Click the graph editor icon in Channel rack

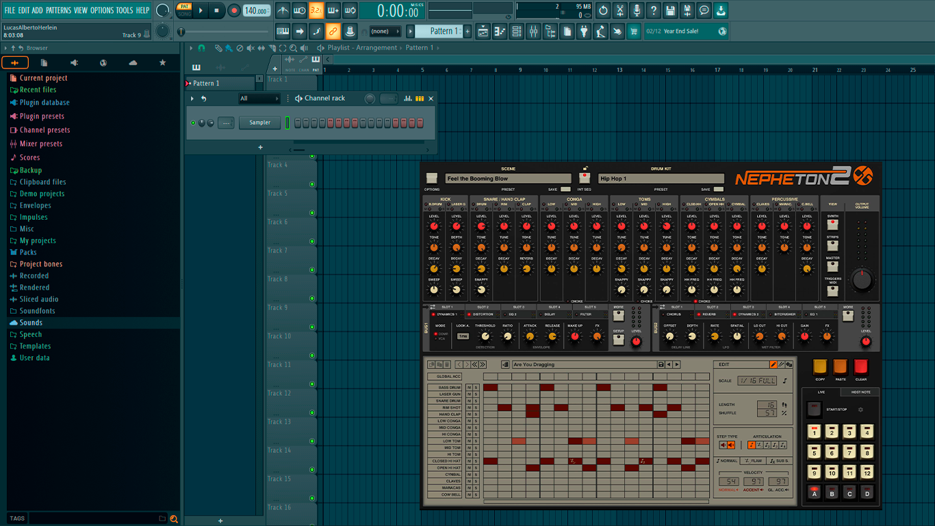pyautogui.click(x=408, y=99)
